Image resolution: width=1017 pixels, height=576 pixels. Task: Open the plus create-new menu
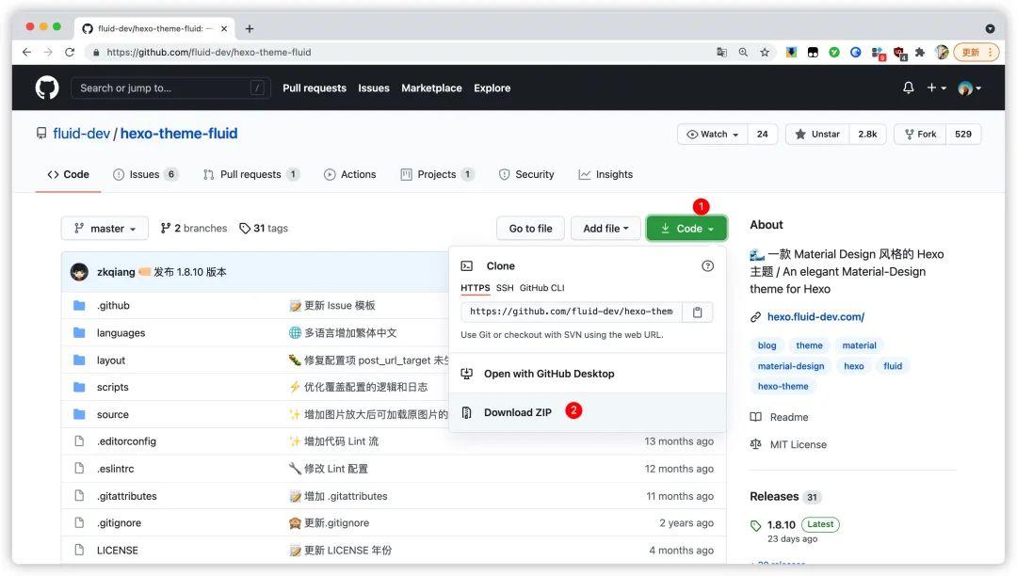pos(936,88)
